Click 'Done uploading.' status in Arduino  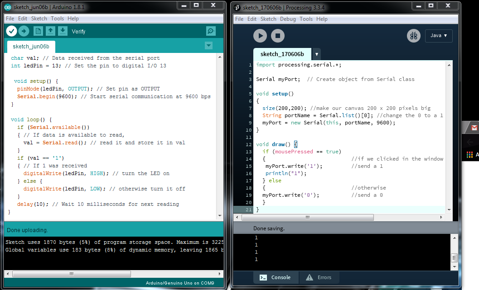tap(27, 230)
